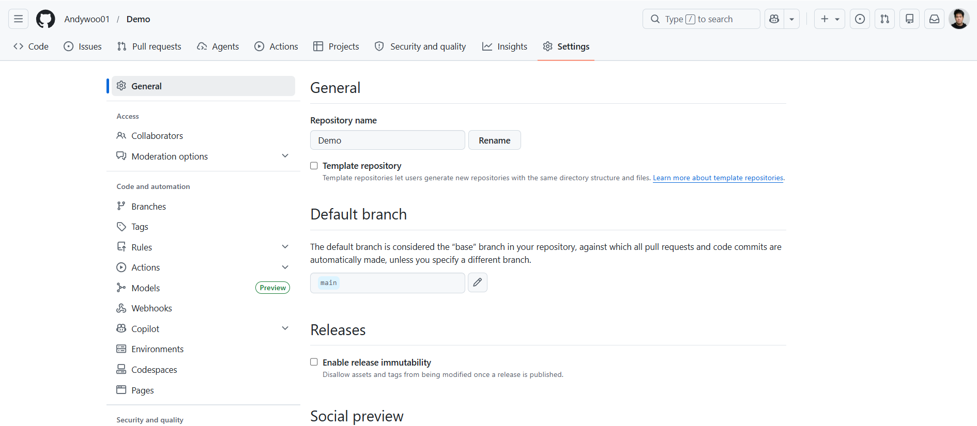Open the Demo repository breadcrumb link
The width and height of the screenshot is (977, 426).
click(x=139, y=19)
